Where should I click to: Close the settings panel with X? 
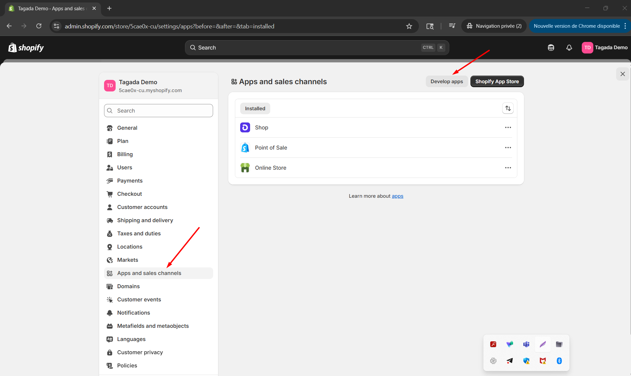[623, 74]
